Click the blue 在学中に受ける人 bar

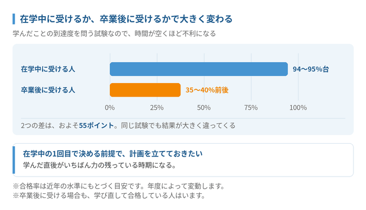(x=199, y=69)
